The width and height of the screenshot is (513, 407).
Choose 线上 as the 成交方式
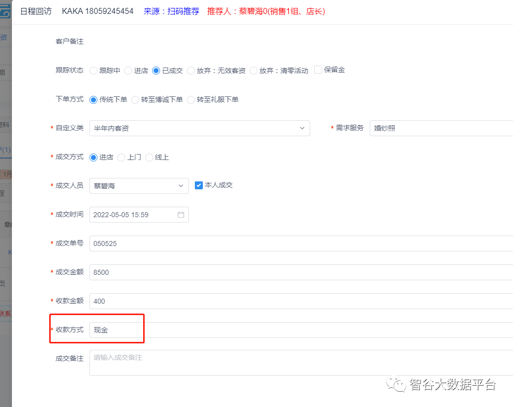(x=148, y=157)
